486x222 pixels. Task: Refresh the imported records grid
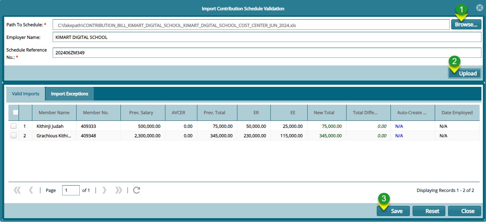(x=136, y=190)
